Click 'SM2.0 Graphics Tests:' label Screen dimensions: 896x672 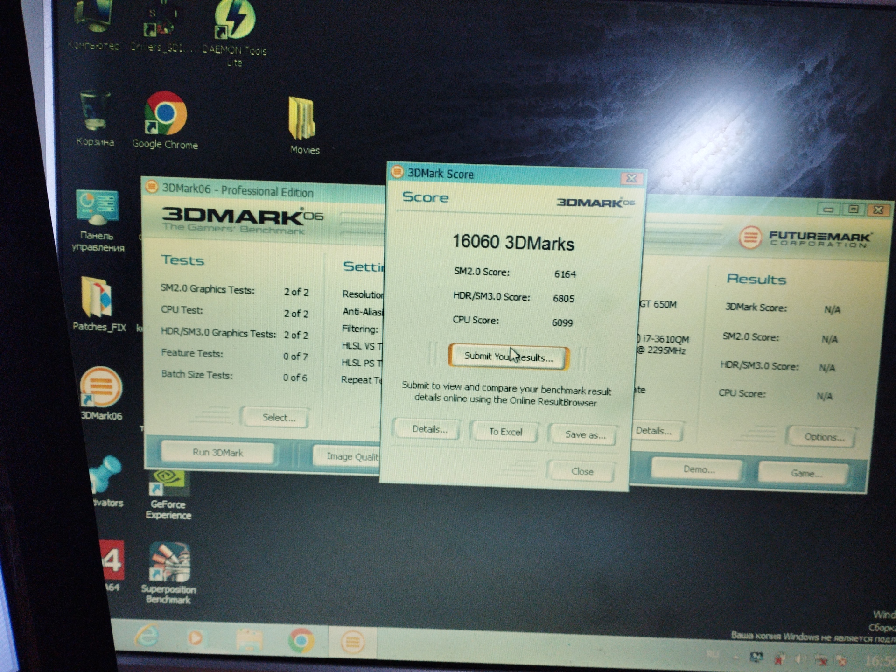click(x=207, y=289)
